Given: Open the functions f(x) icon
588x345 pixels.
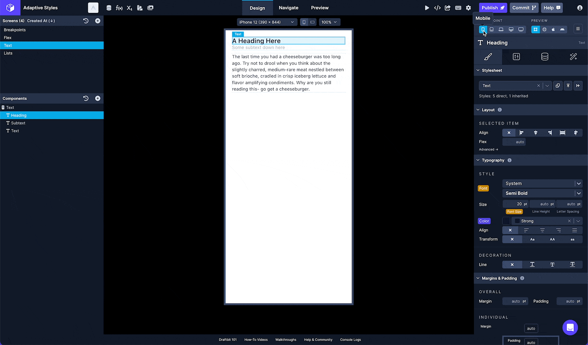Looking at the screenshot, I should click(x=119, y=8).
